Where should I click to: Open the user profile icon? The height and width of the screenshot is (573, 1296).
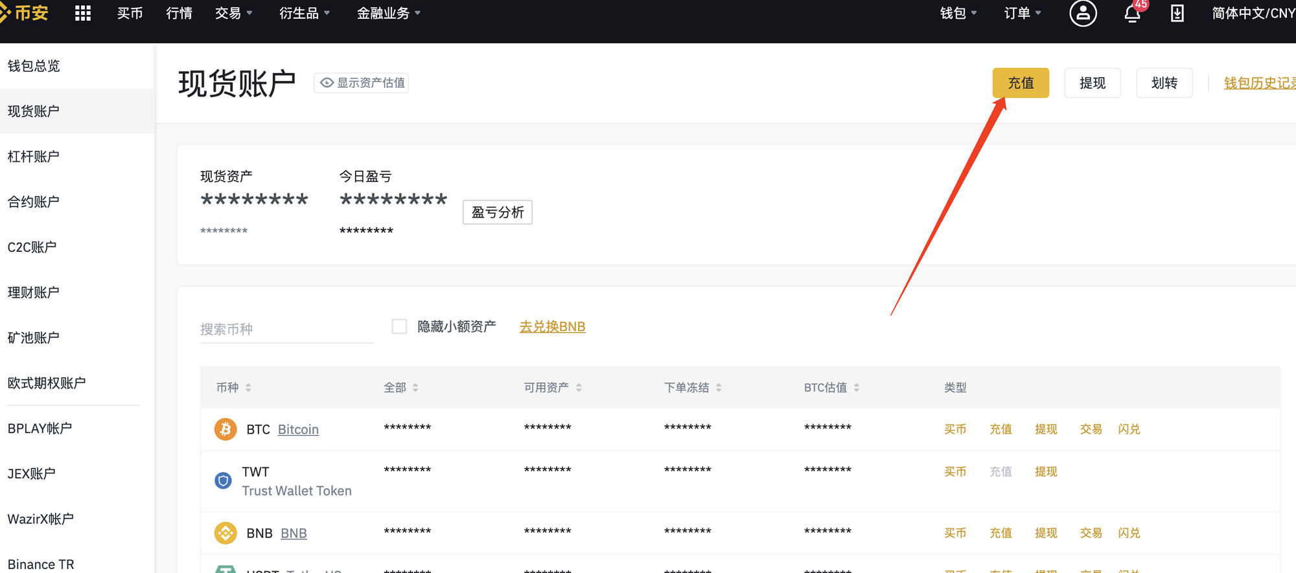pos(1083,13)
